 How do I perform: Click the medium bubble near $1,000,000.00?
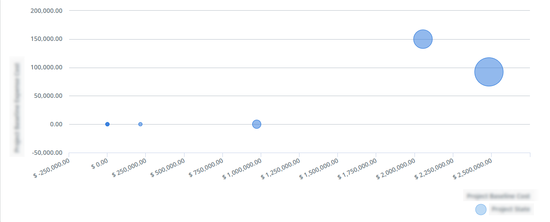point(257,124)
